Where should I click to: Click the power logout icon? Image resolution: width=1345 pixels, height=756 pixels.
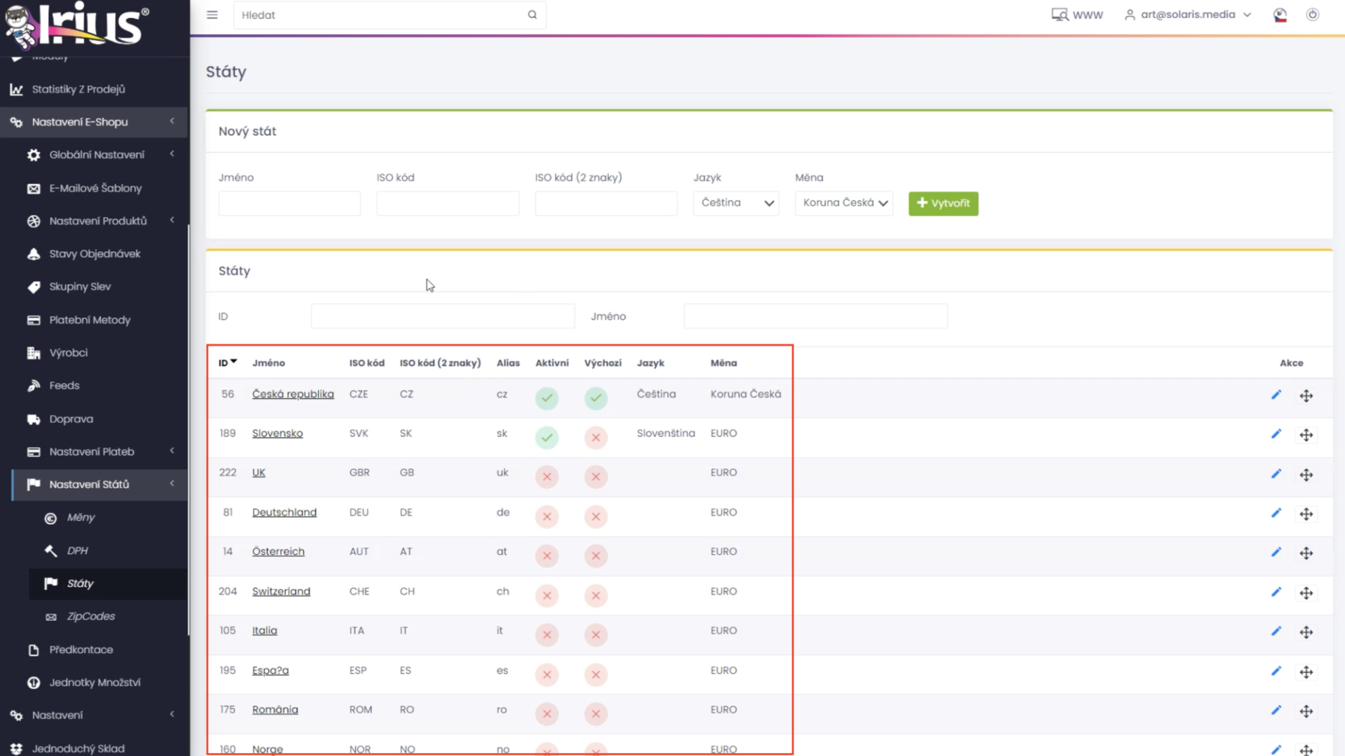[1313, 15]
